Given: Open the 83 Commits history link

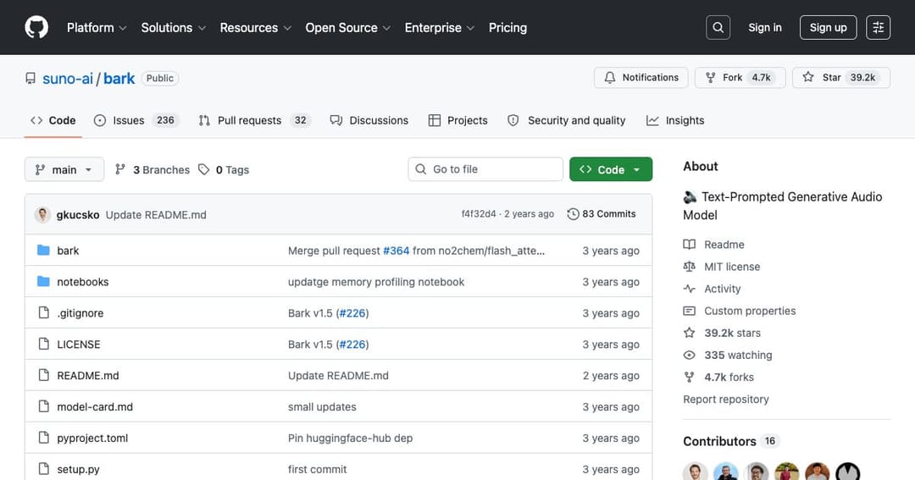Looking at the screenshot, I should [602, 214].
